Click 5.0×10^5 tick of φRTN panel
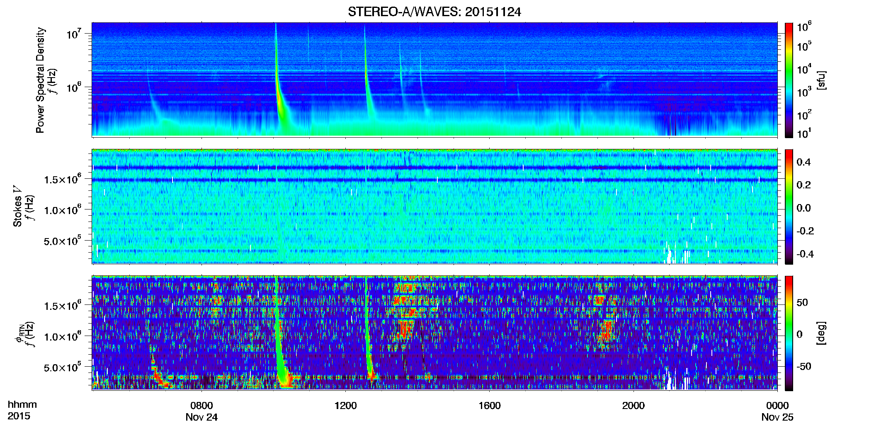Viewport: 869px width, 448px height. click(63, 367)
